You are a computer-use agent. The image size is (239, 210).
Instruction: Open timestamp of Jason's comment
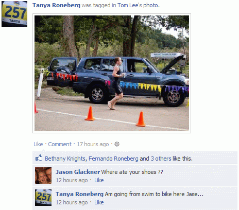tap(72, 180)
